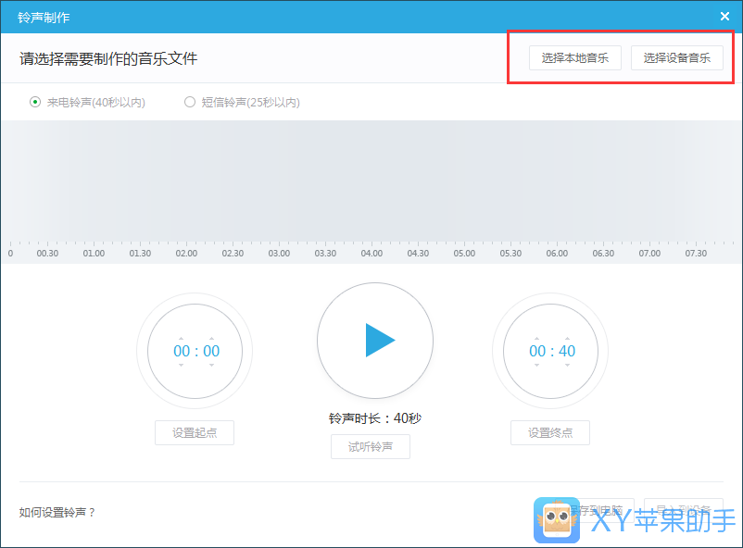743x548 pixels.
Task: Click 选择设备音乐 to choose device music
Action: pyautogui.click(x=677, y=57)
